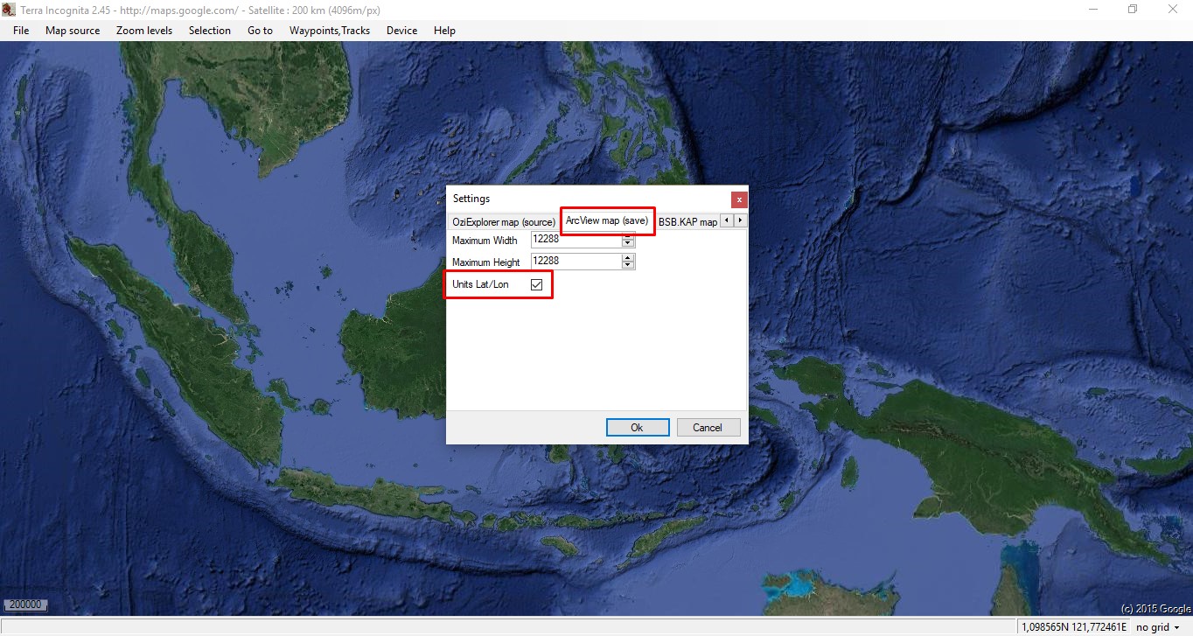Image resolution: width=1193 pixels, height=636 pixels.
Task: Open the Waypoints,Tracks menu
Action: tap(330, 31)
